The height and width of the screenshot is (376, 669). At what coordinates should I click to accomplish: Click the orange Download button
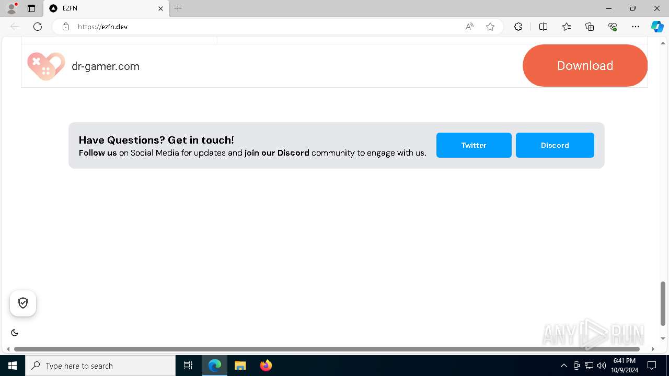[585, 65]
